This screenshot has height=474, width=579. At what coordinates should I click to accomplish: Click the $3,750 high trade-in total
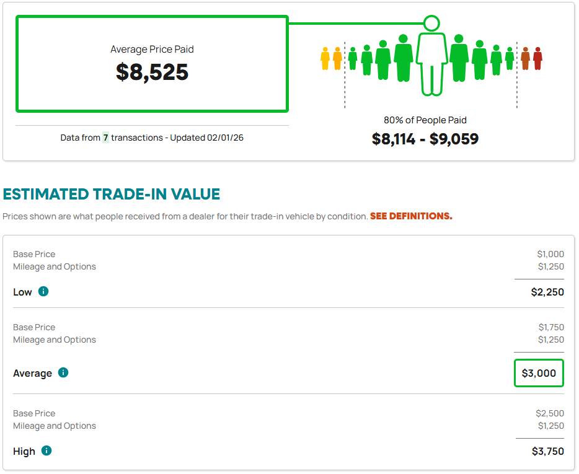coord(547,452)
